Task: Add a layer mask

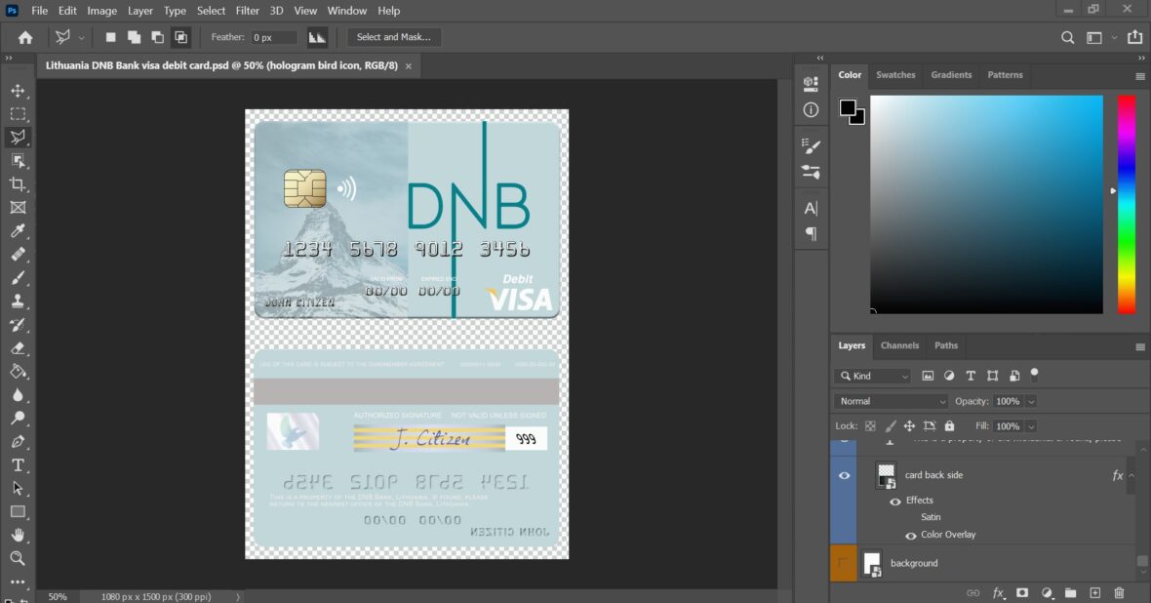Action: pyautogui.click(x=1023, y=592)
